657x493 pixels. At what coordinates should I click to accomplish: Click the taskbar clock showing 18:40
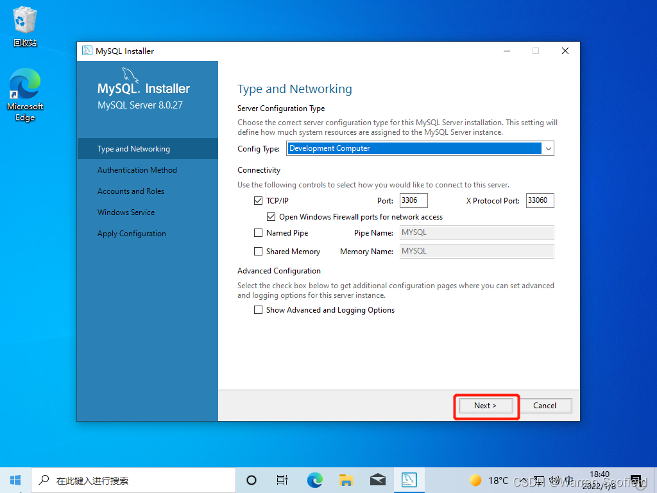(600, 480)
